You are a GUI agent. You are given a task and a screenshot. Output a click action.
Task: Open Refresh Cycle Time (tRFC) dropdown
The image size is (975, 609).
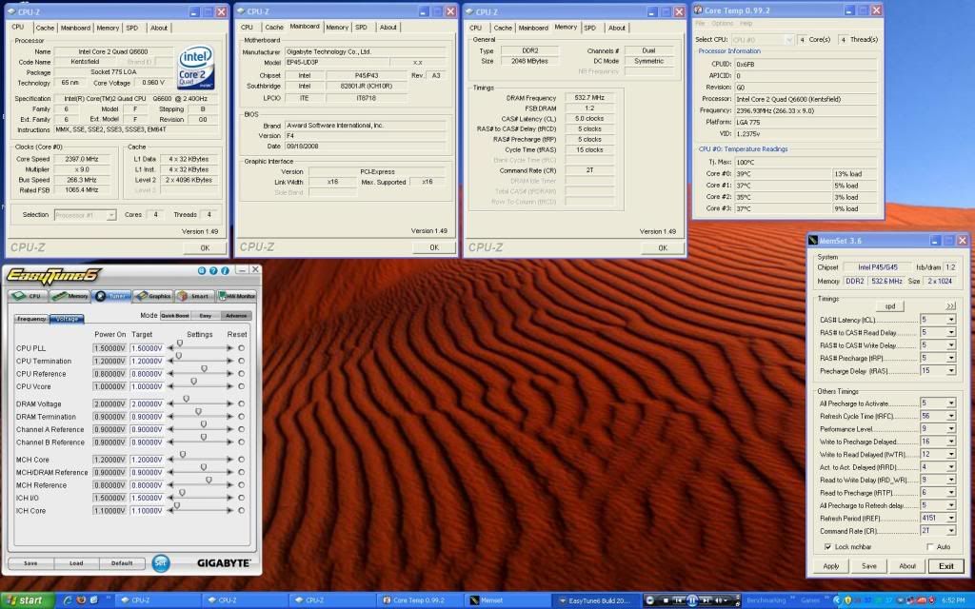coord(951,417)
